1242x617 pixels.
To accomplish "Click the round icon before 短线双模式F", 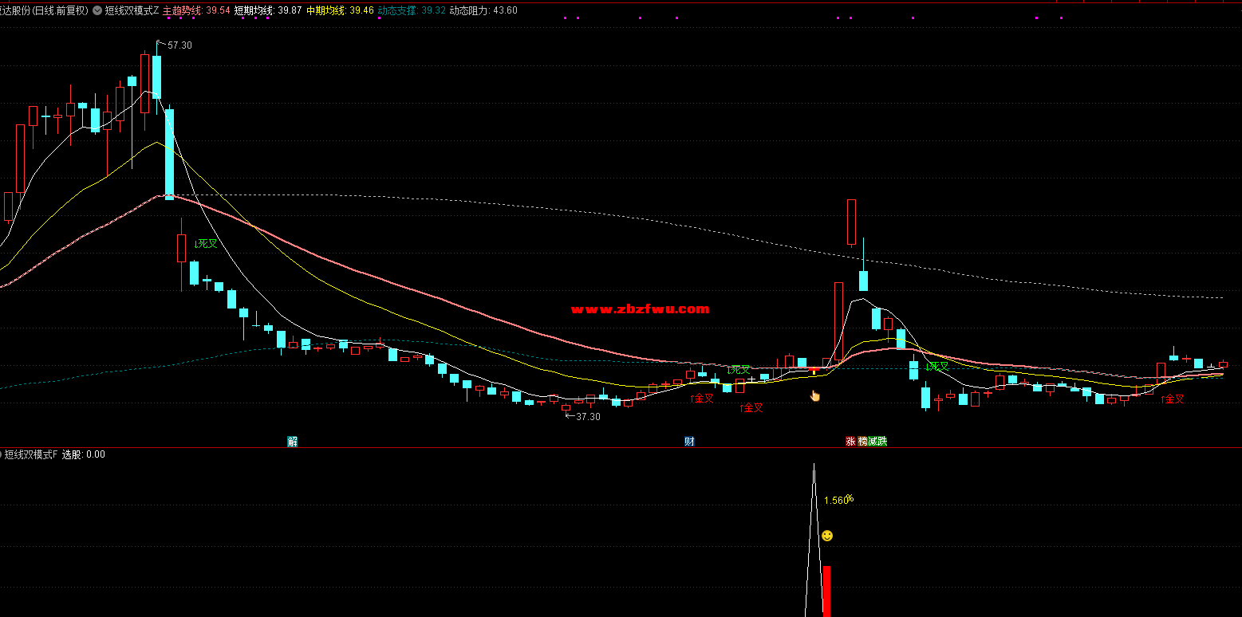I will pyautogui.click(x=2, y=454).
